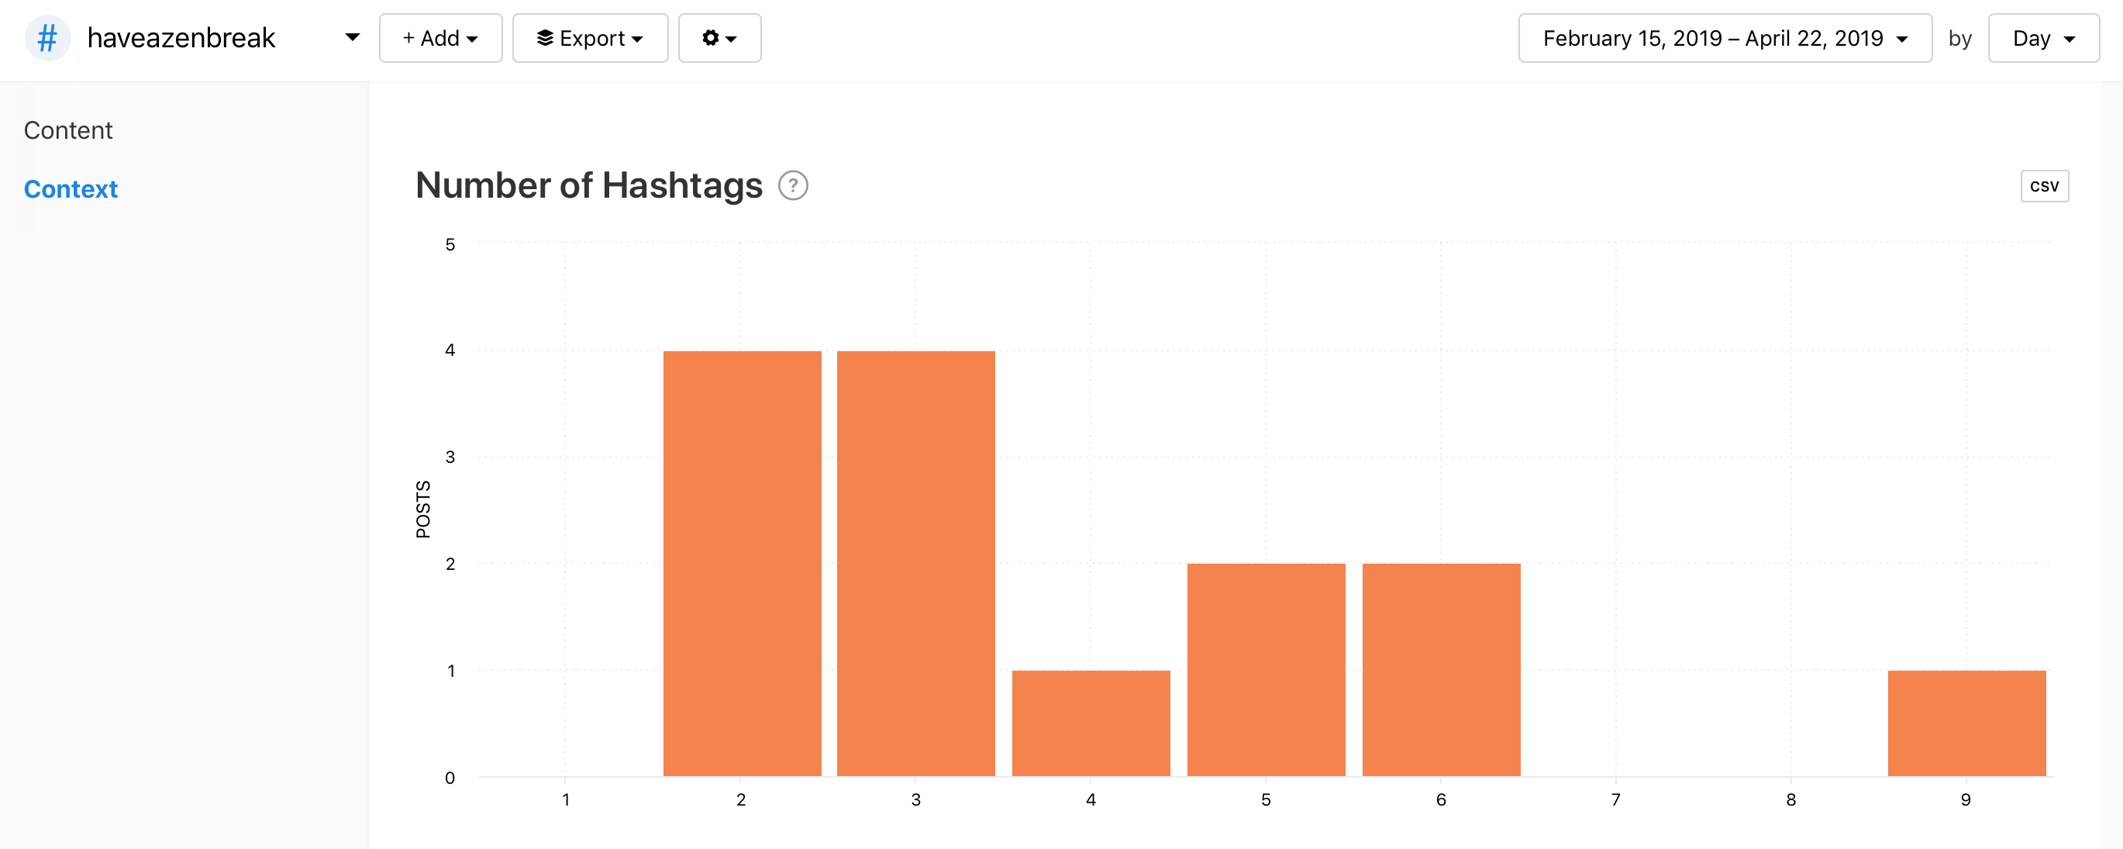Click the bar for 9 hashtags
Image resolution: width=2123 pixels, height=849 pixels.
(1966, 723)
